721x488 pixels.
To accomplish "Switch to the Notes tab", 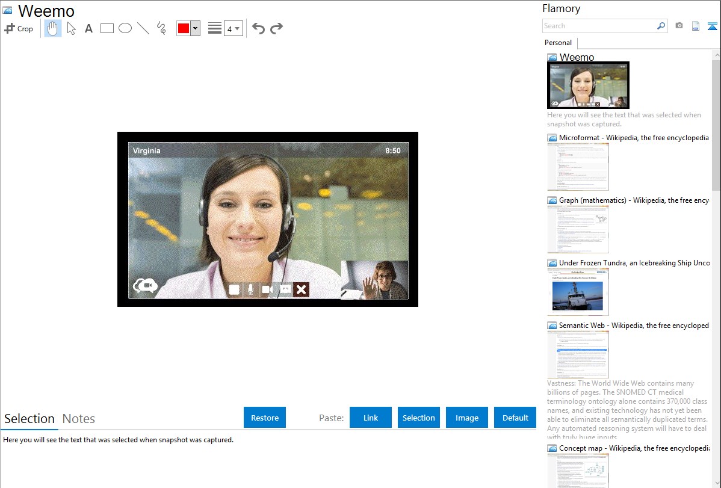I will [79, 419].
